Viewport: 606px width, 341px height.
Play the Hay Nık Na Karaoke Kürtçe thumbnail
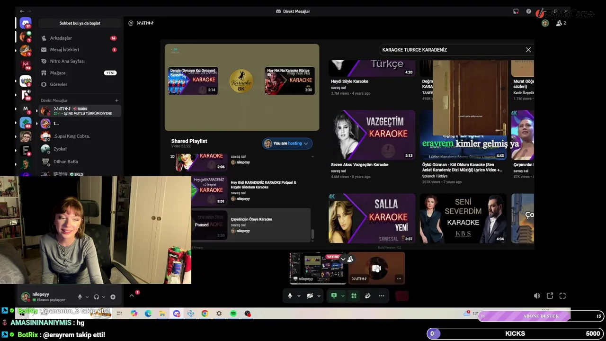pos(290,81)
